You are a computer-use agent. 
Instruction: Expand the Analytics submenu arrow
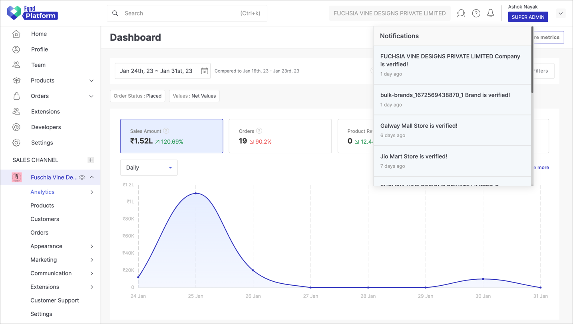click(x=92, y=192)
